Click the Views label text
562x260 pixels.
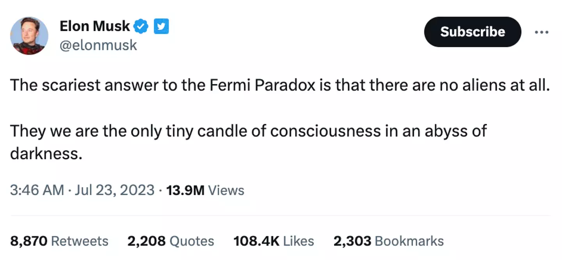(x=226, y=190)
